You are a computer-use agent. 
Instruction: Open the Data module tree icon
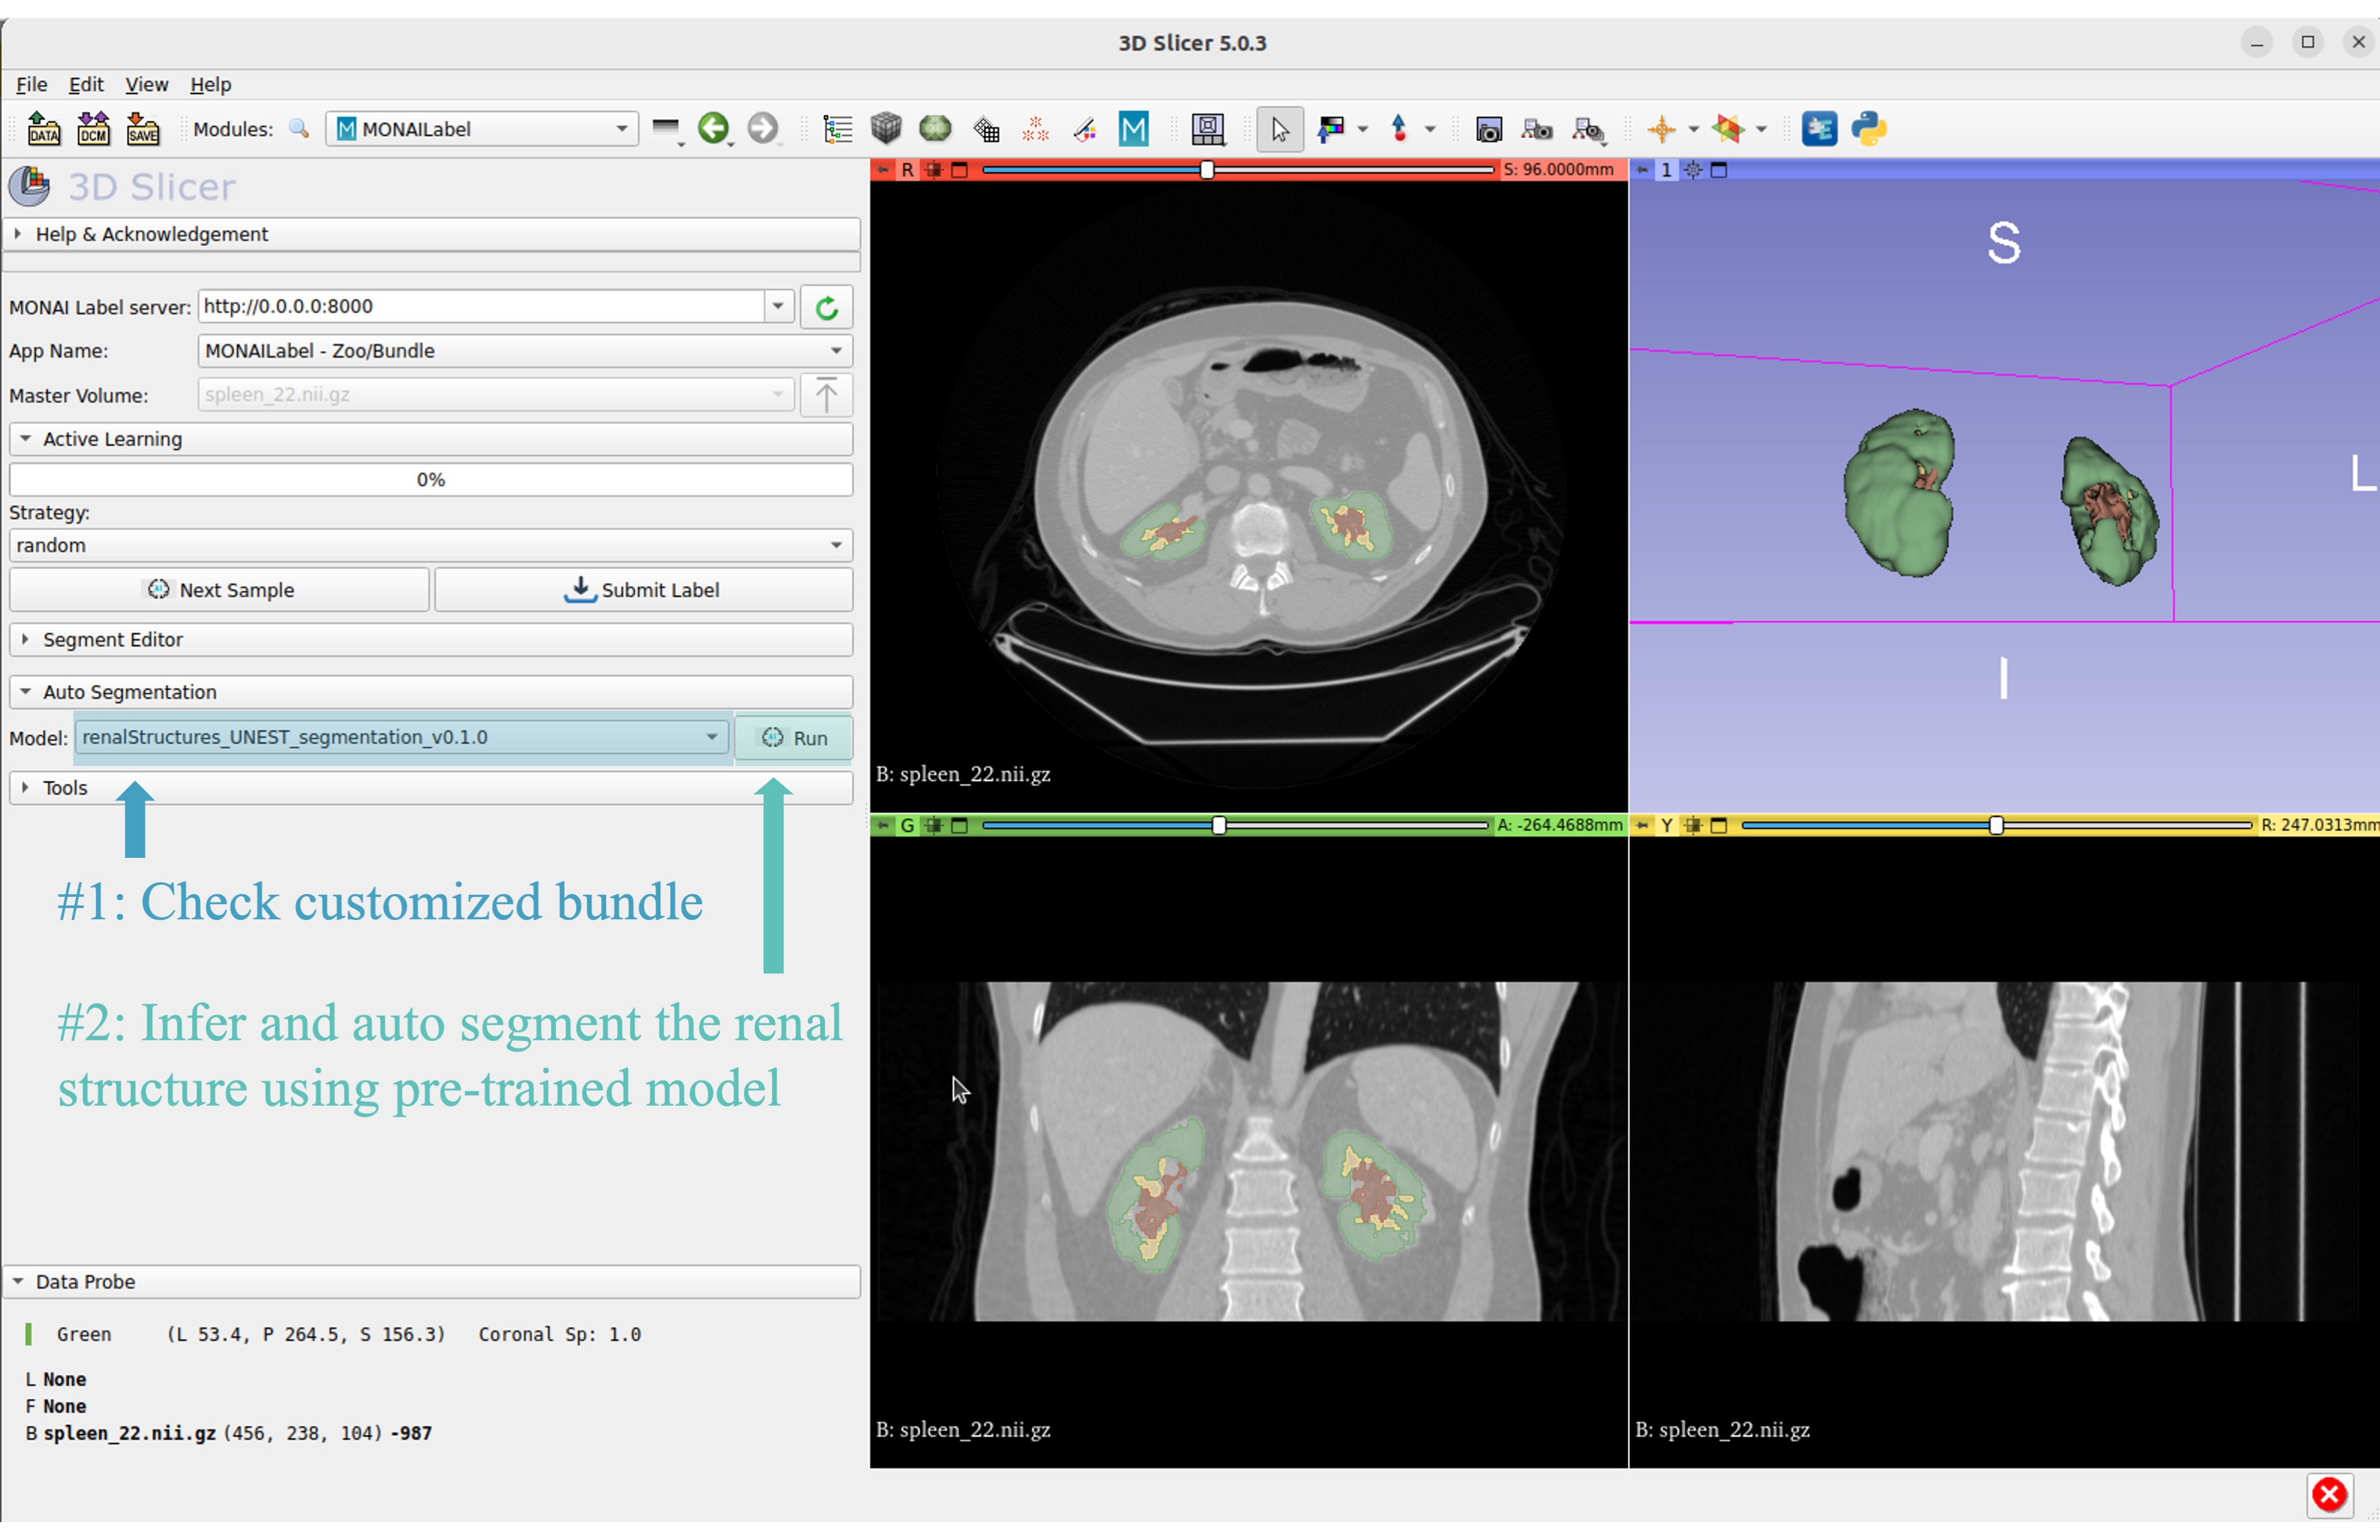tap(838, 129)
